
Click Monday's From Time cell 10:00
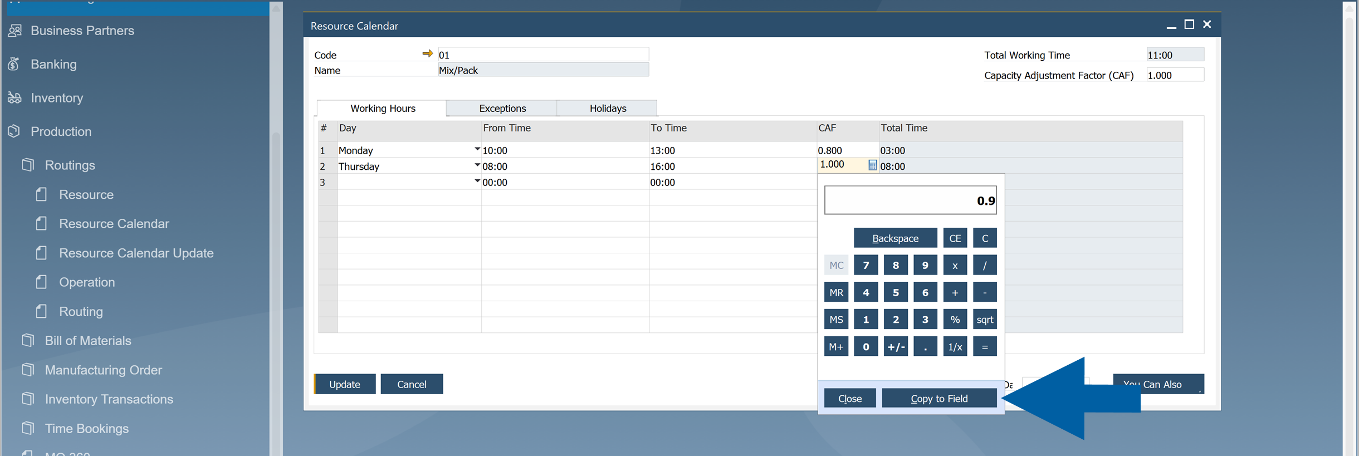(565, 150)
